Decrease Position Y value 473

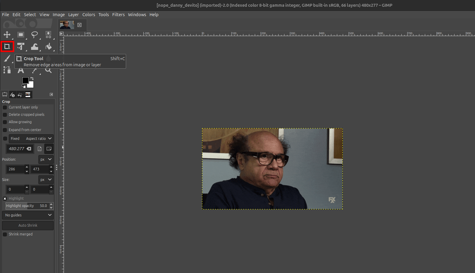51,171
